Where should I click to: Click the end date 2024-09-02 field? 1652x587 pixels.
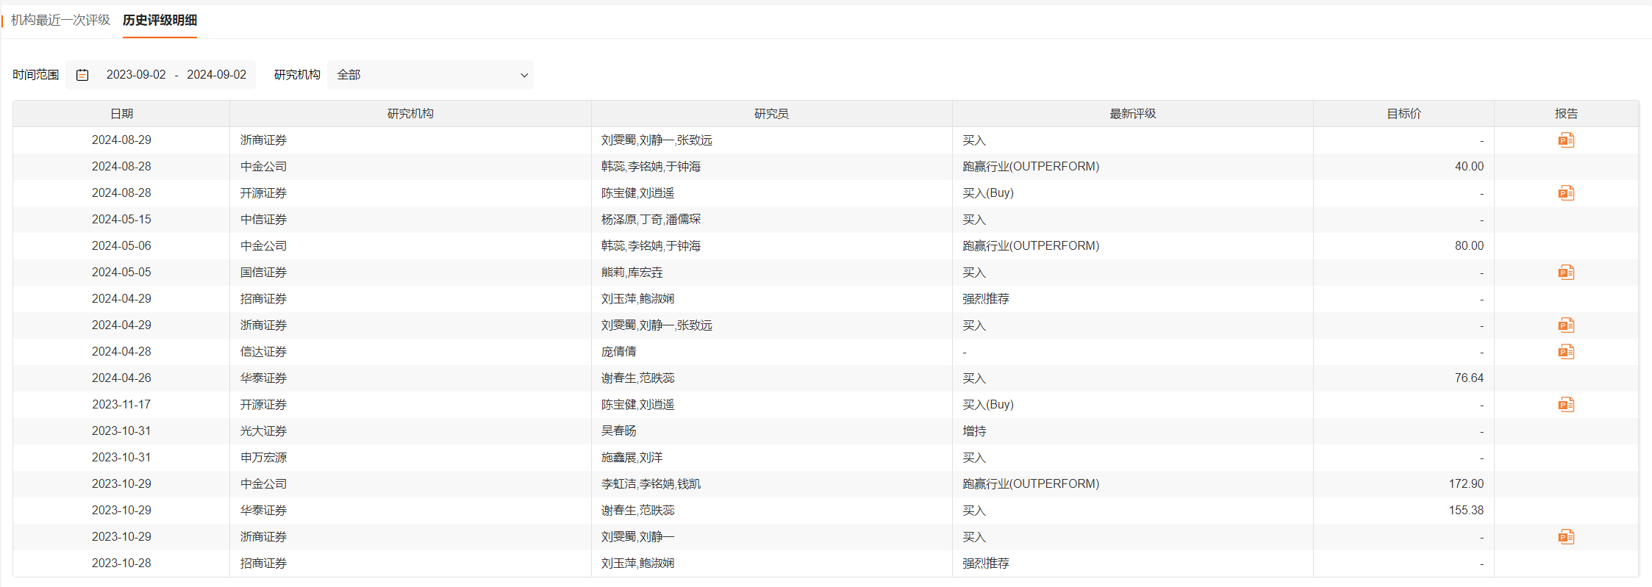[216, 75]
